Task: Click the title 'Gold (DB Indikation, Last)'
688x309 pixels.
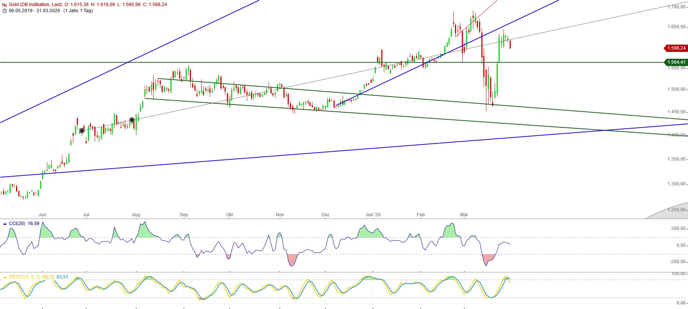Action: tap(36, 5)
